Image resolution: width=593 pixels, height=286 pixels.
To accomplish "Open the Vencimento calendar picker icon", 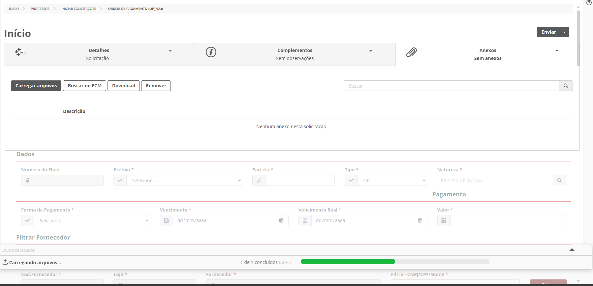I will (281, 220).
